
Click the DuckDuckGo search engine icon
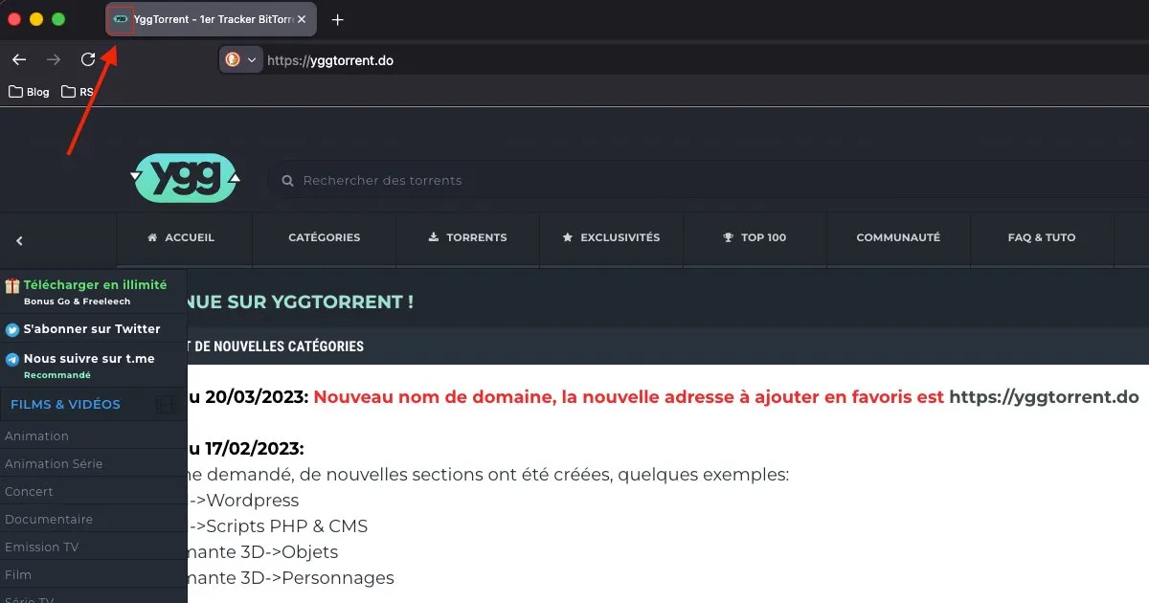(x=233, y=59)
